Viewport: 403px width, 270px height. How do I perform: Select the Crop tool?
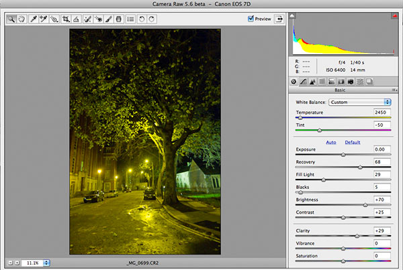coord(66,19)
